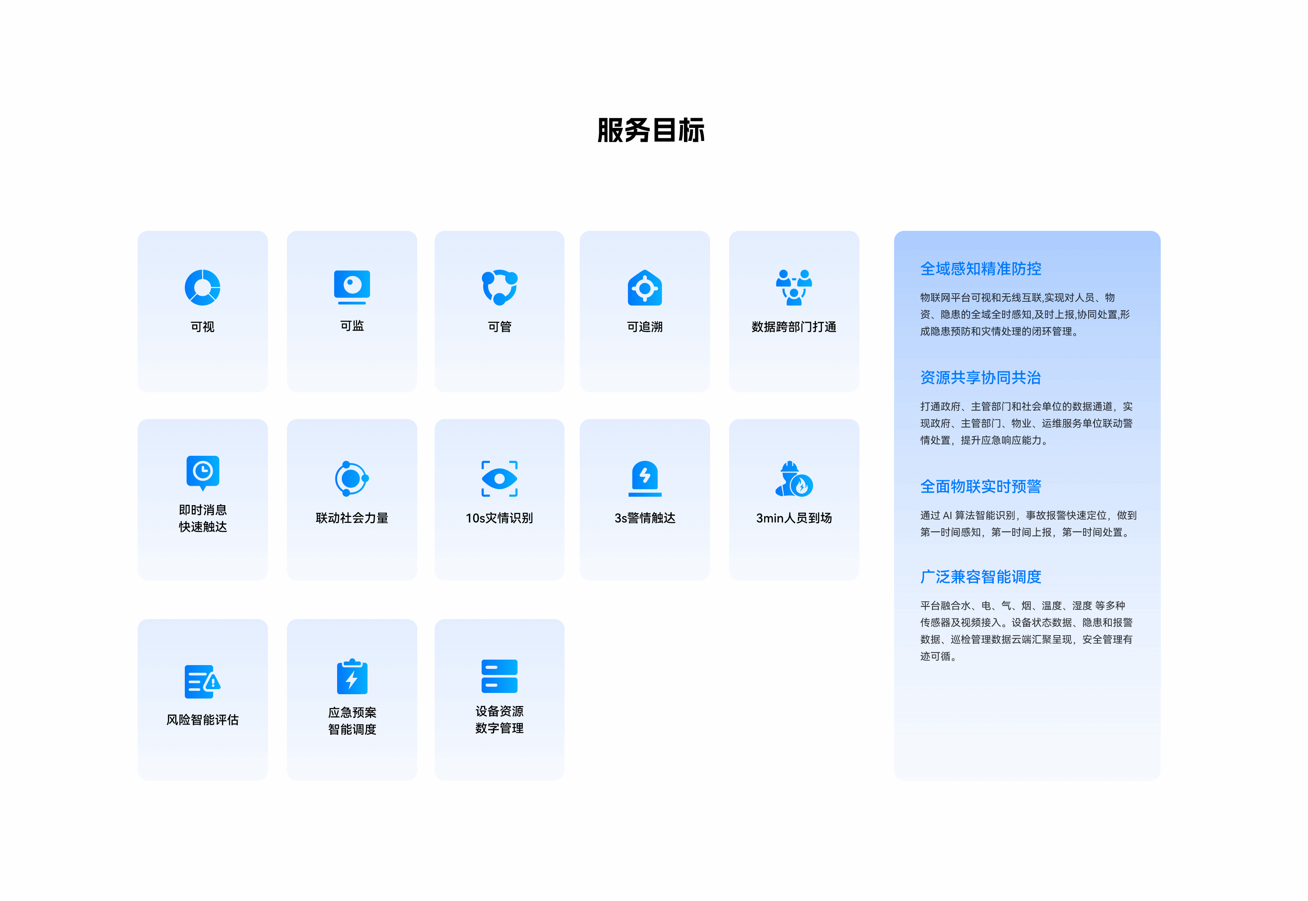Click the orbit icon above 联动社会力量

point(352,479)
